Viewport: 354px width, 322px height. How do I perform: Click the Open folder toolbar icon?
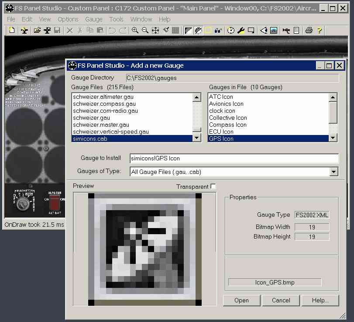(37, 30)
